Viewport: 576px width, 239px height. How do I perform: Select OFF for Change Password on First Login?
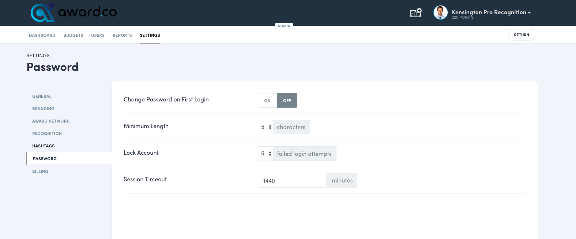287,101
